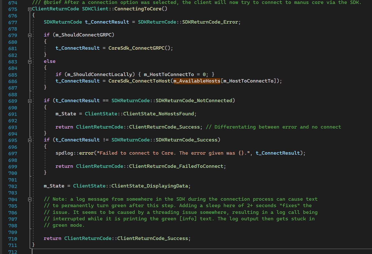Image resolution: width=372 pixels, height=254 pixels.
Task: Click ClientState_DisplayingData on line 702
Action: 150,186
